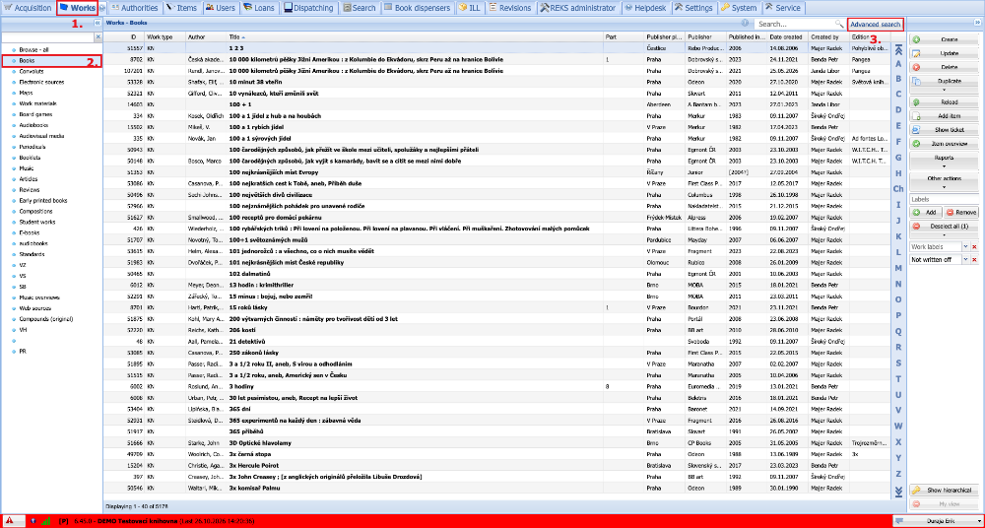This screenshot has height=528, width=985.
Task: Click the Remove label button
Action: [961, 213]
